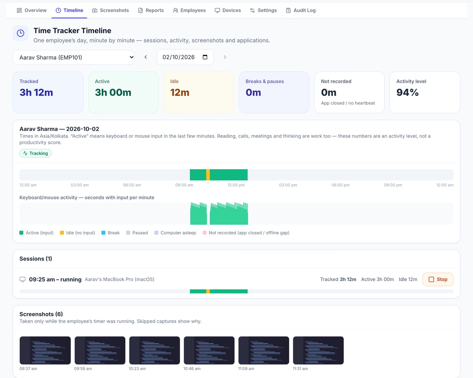Show the Audit Log tab
473x378 pixels.
(301, 10)
